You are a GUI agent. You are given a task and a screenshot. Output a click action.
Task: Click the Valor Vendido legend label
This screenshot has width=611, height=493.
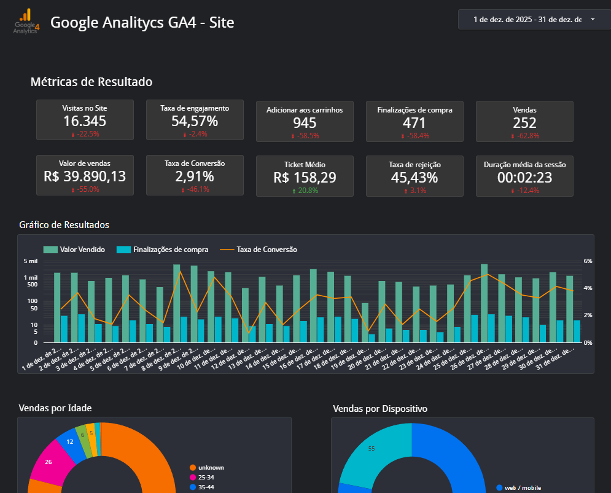point(82,250)
